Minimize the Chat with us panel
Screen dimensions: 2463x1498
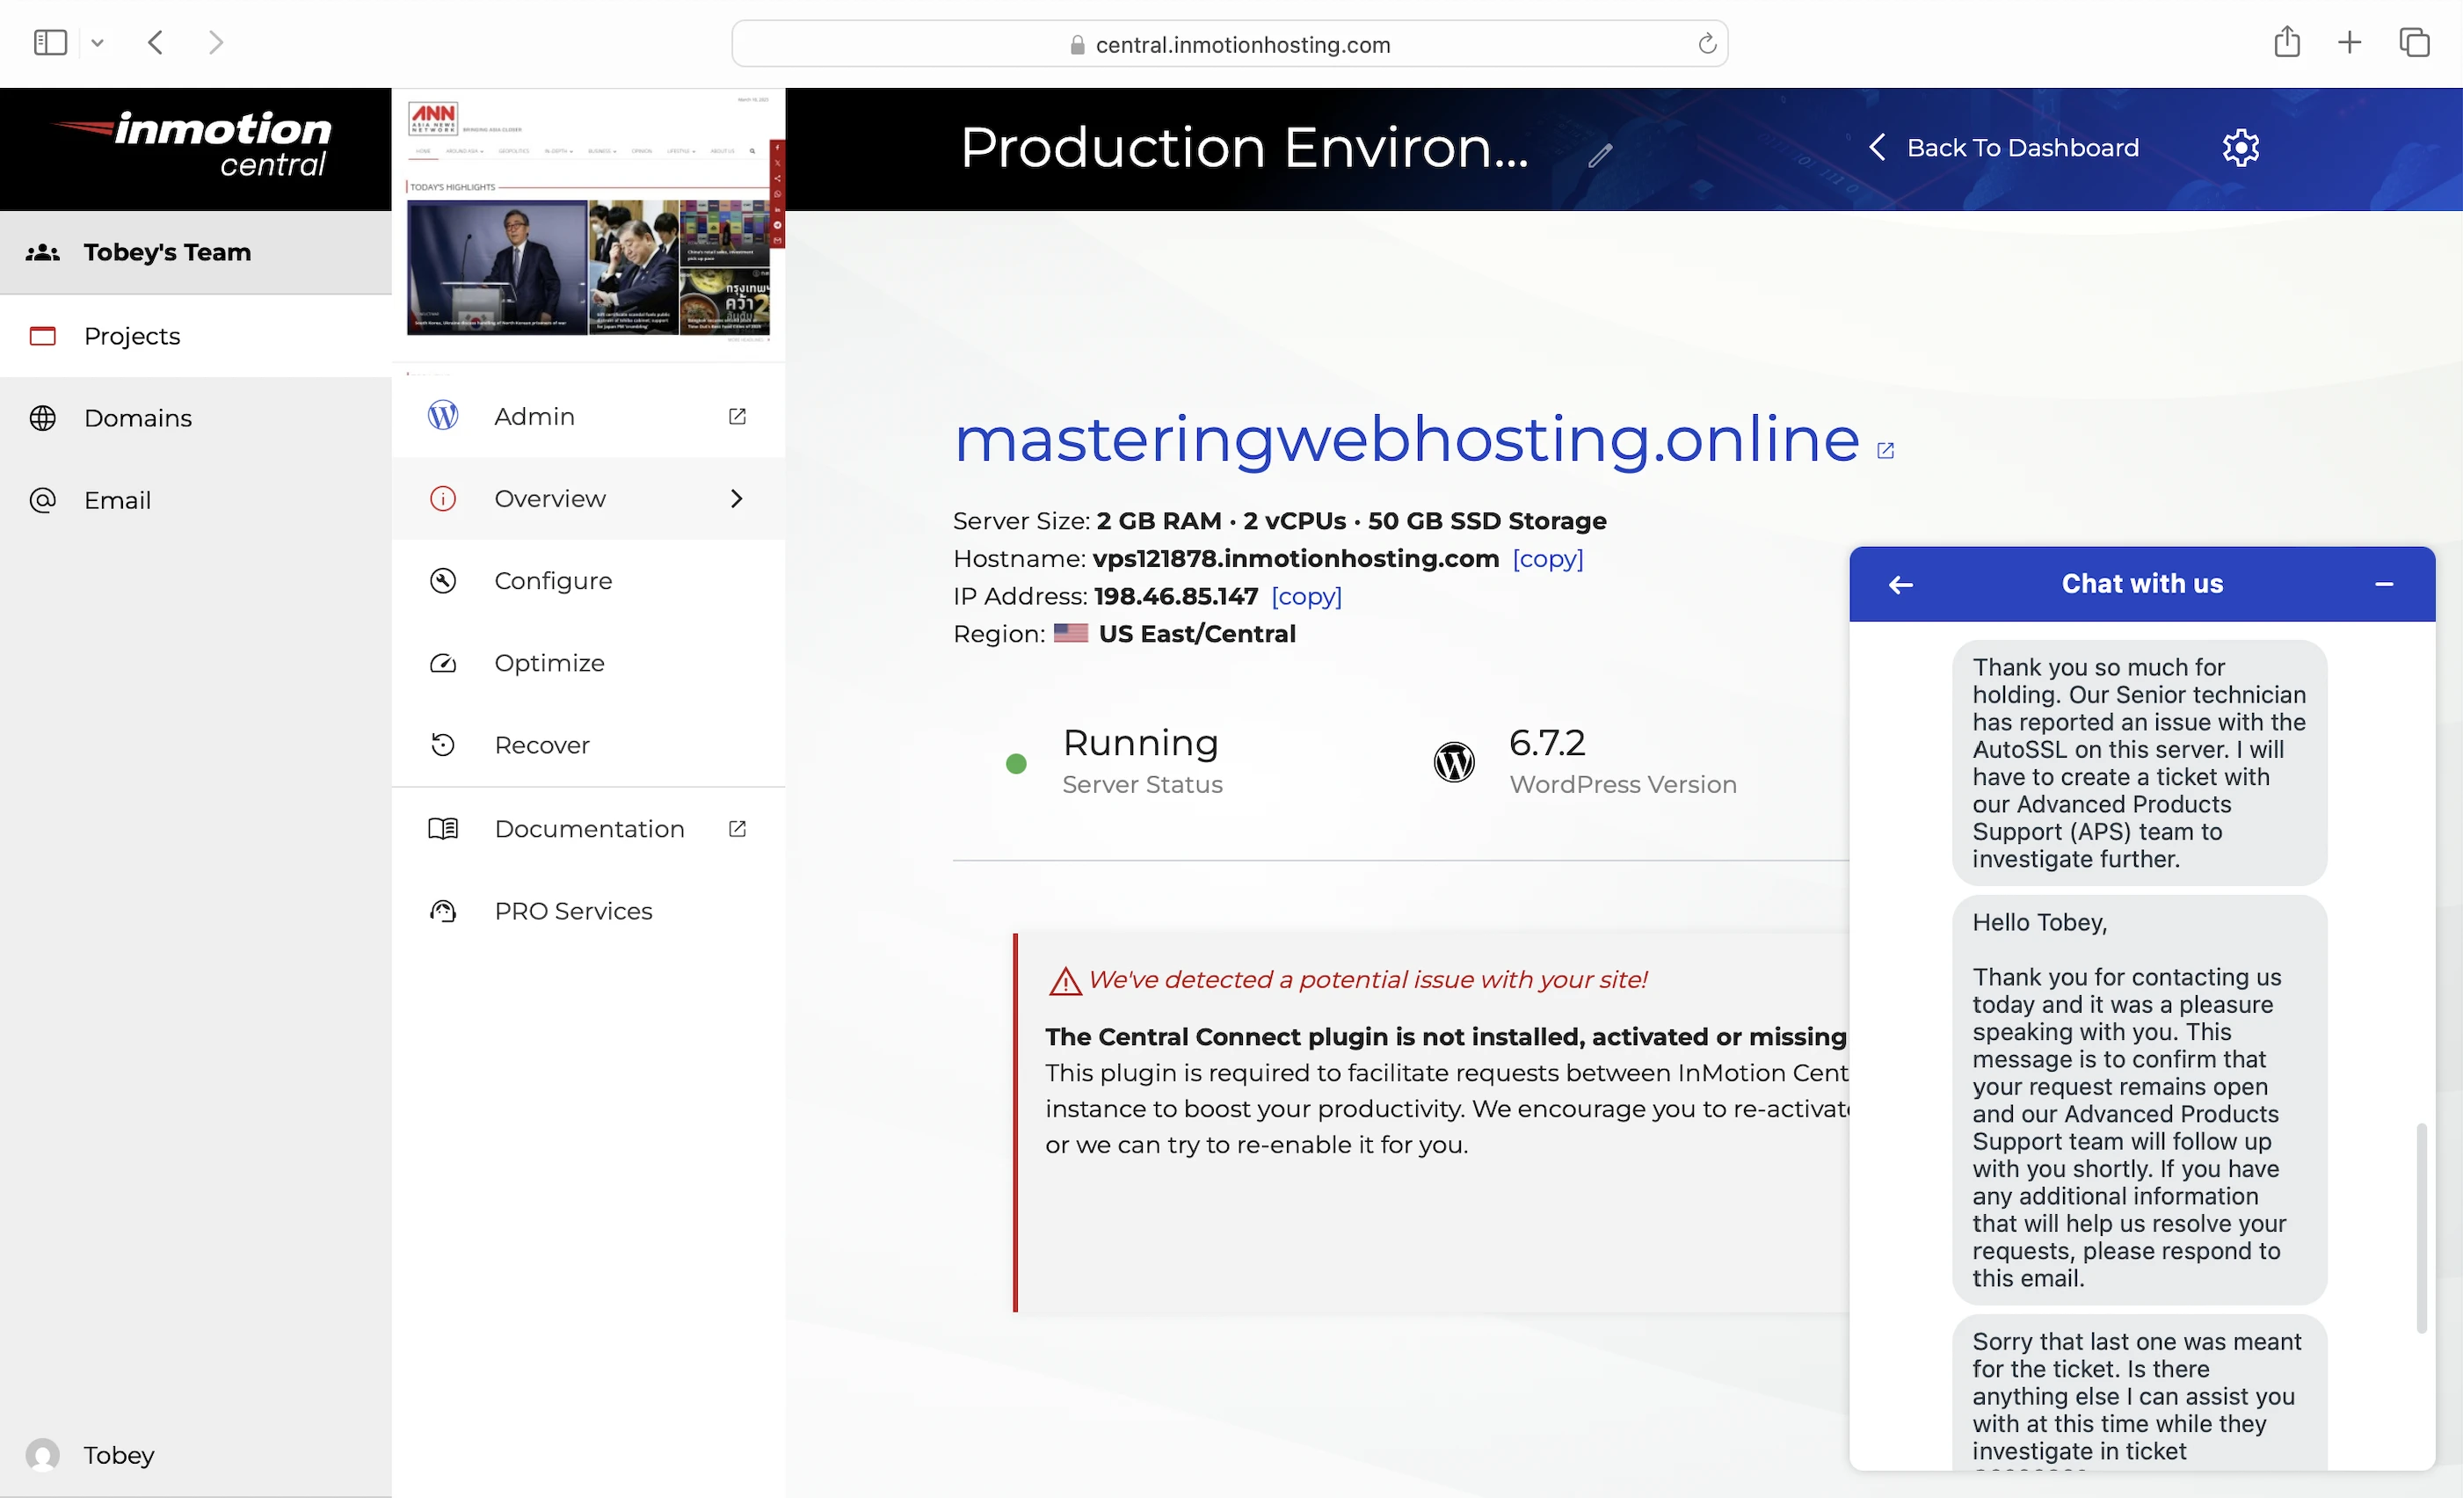tap(2383, 585)
